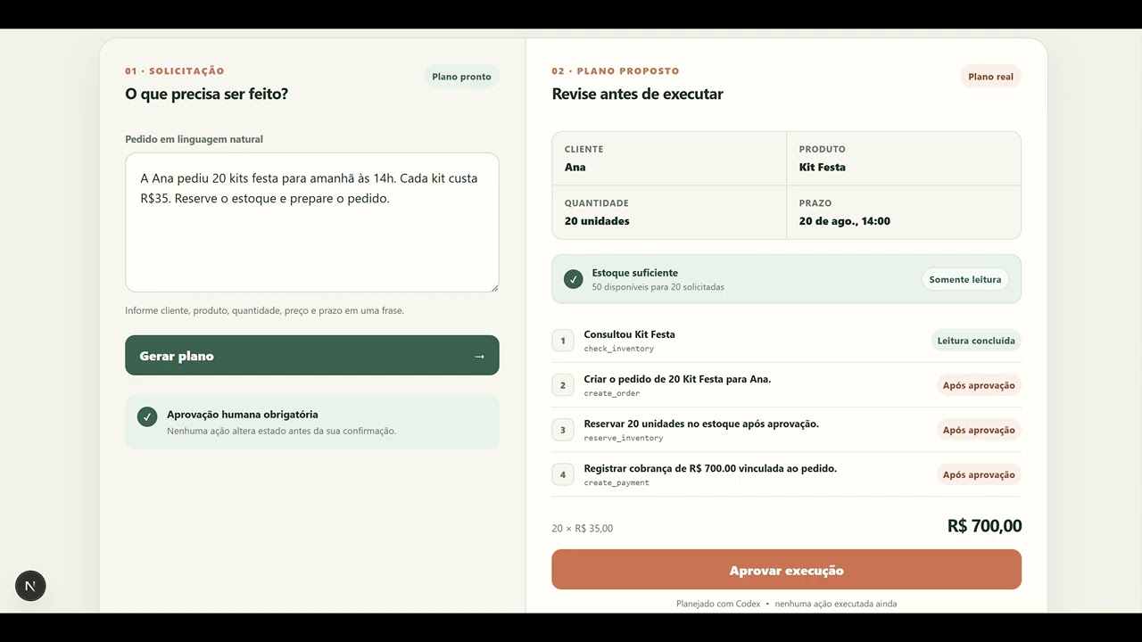Screen dimensions: 1142x642
Task: Grab the text area resize handle
Action: 494,287
